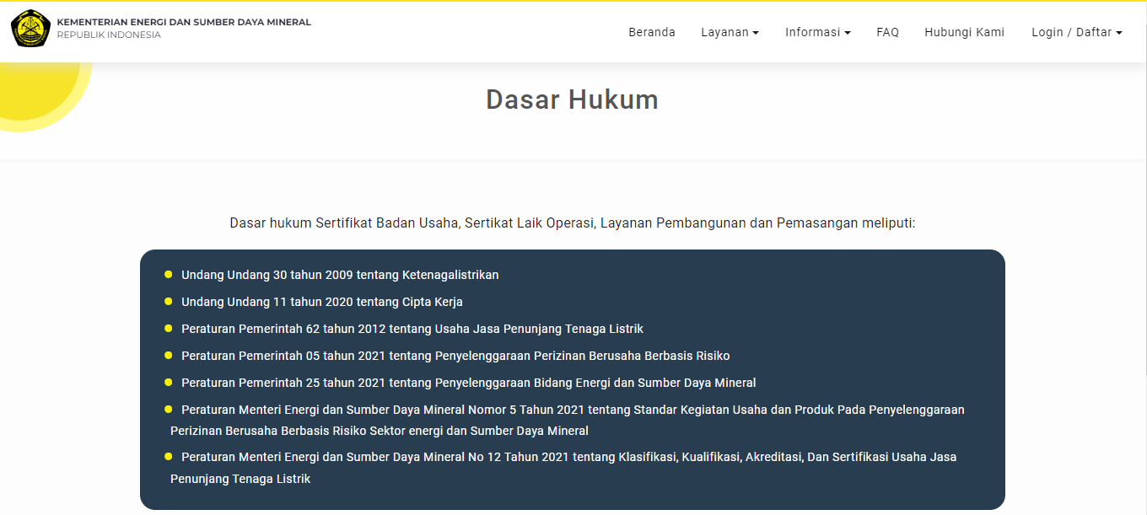Open Undang Undang 11 tahun 2020 tentang Cipta Kerja

320,302
